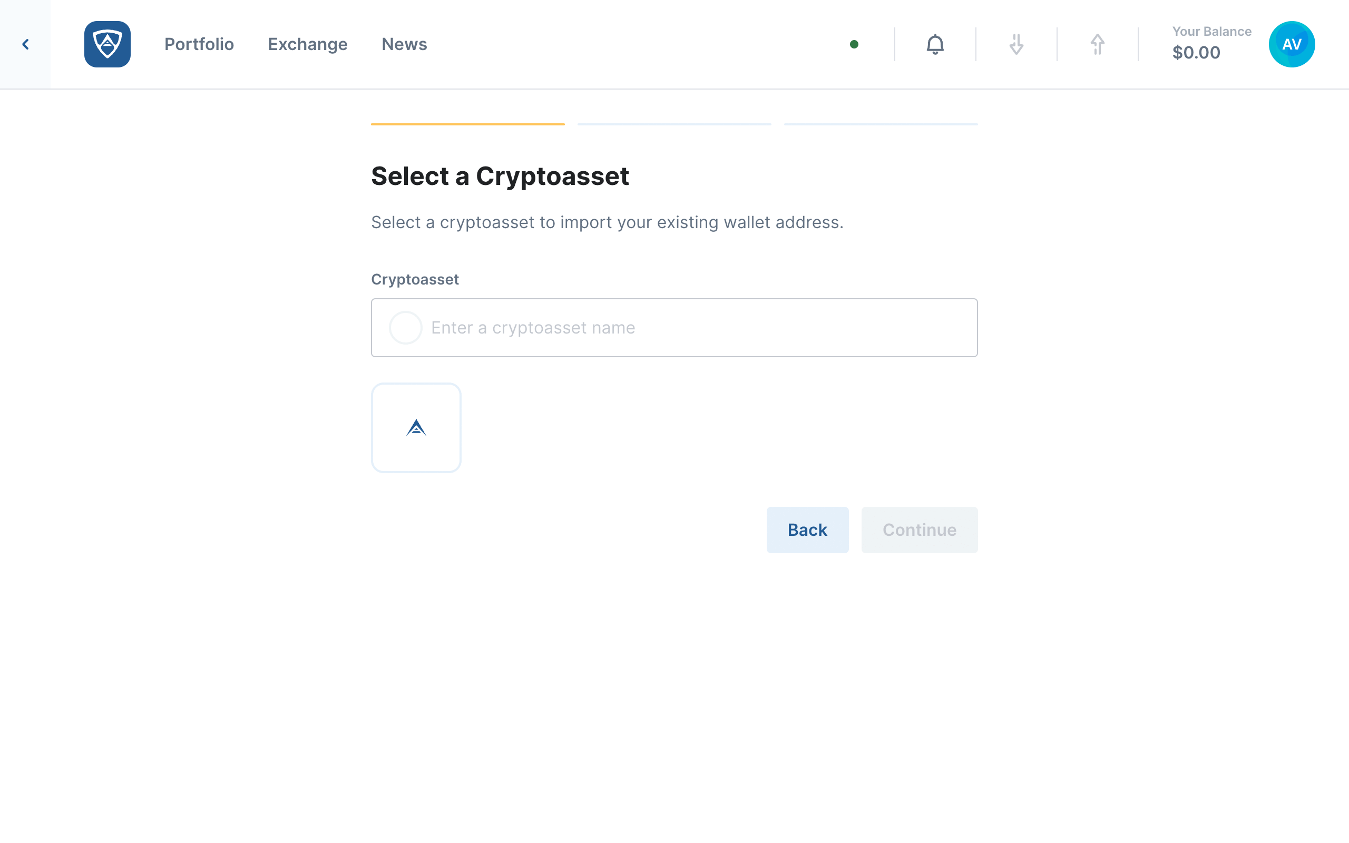Click the second progress step bar
Image resolution: width=1349 pixels, height=843 pixels.
[x=674, y=124]
